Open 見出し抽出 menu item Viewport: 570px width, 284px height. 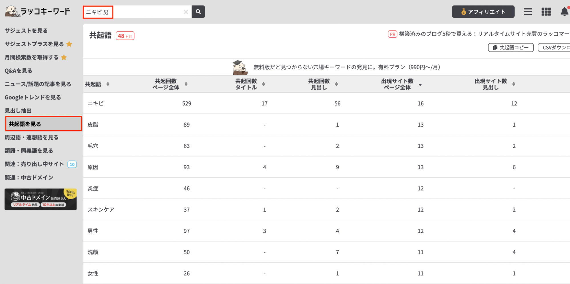[x=18, y=111]
